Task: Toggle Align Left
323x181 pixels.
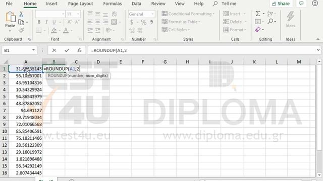Action: click(90, 22)
